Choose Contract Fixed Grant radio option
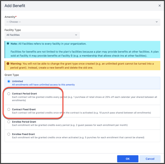 pos(9,109)
